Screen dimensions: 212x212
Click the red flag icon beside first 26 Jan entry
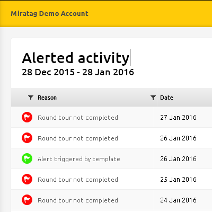27,138
